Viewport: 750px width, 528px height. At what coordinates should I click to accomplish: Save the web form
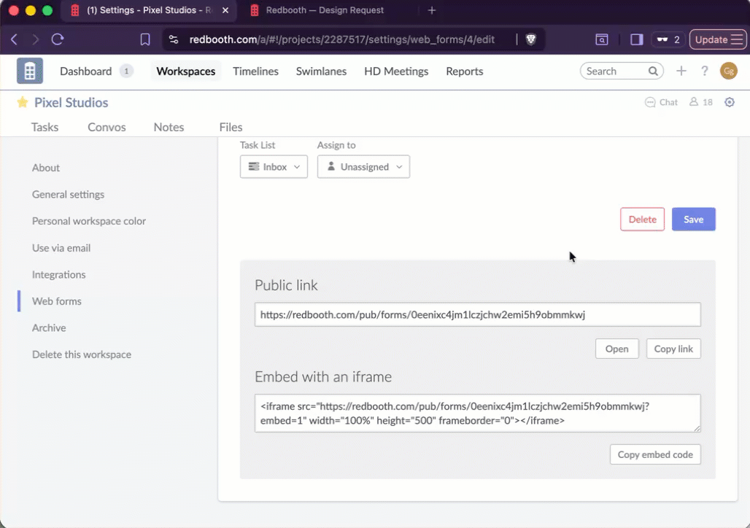tap(694, 219)
